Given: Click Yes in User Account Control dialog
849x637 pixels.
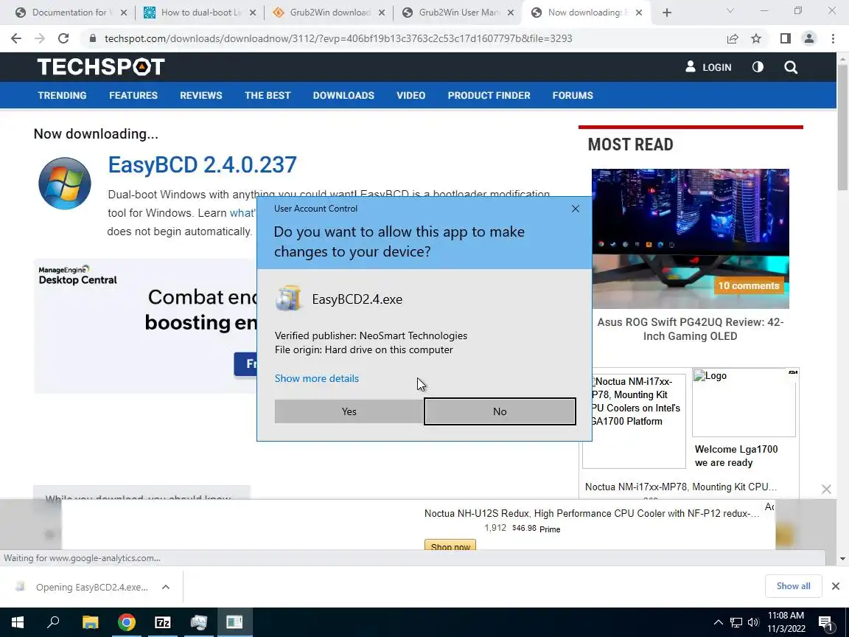Looking at the screenshot, I should point(349,411).
